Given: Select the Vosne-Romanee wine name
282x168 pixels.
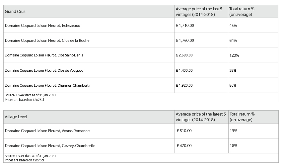Looking at the screenshot, I should coord(47,131).
